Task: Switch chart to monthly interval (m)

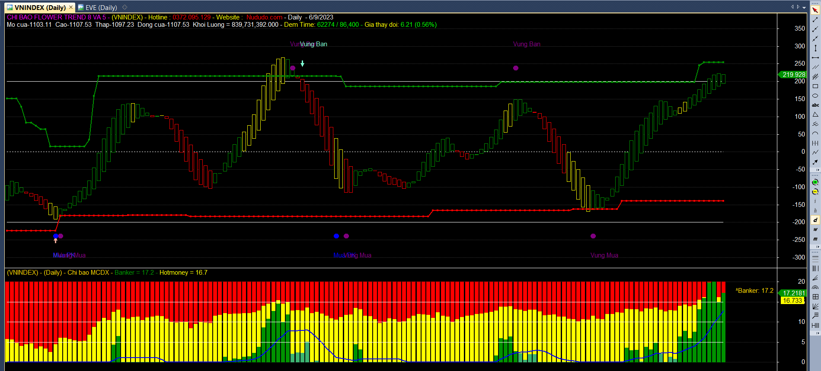Action: click(815, 239)
